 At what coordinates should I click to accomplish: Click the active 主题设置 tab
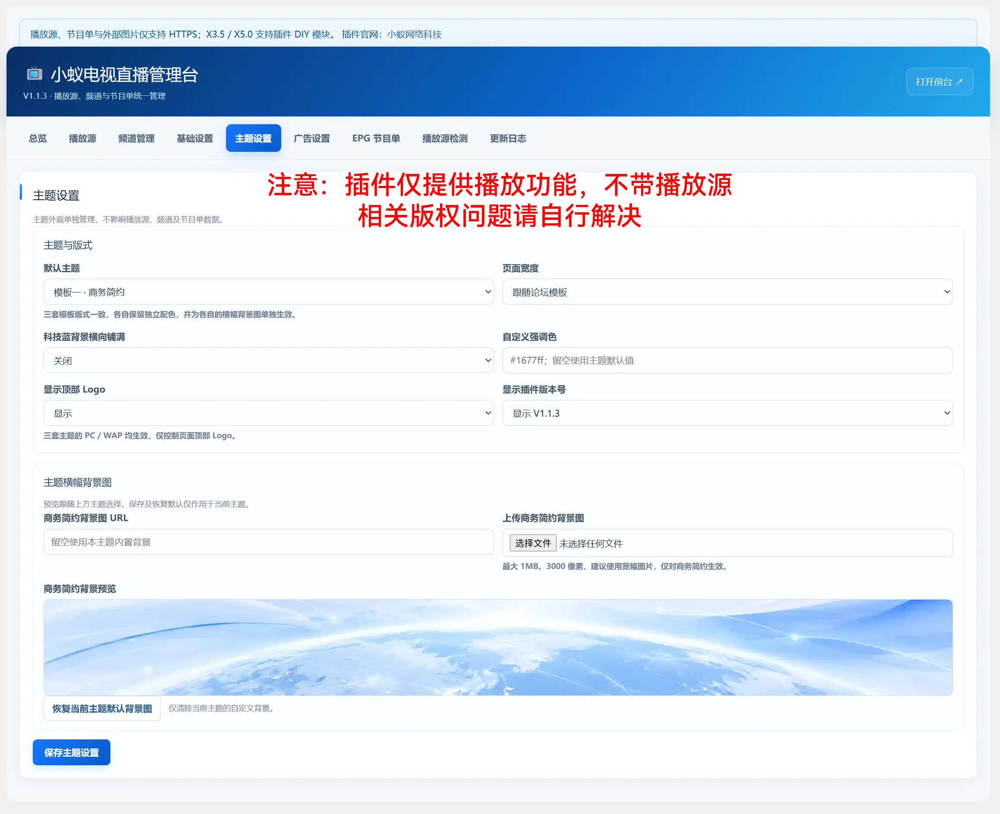coord(254,138)
